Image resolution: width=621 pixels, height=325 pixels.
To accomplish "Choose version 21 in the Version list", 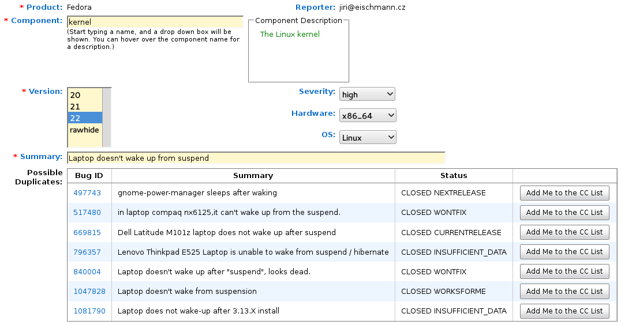I will tap(84, 107).
